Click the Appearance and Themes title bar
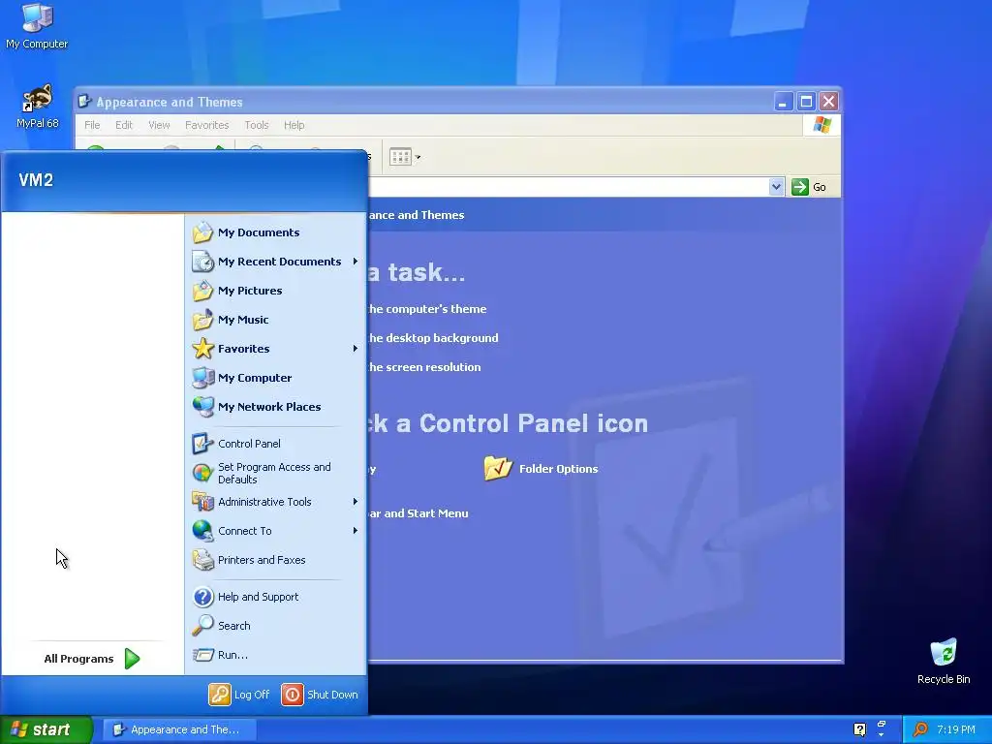 coord(424,101)
